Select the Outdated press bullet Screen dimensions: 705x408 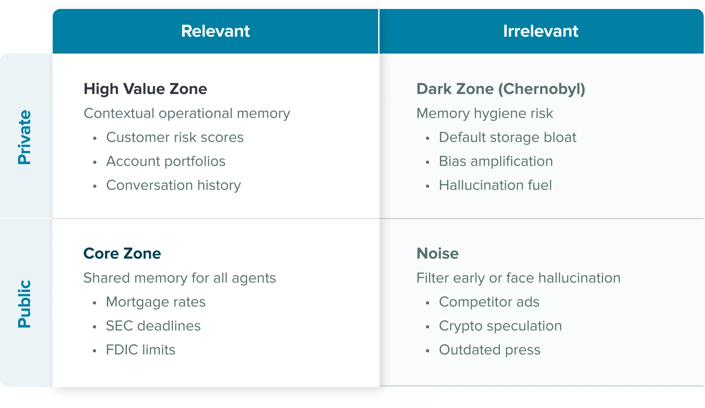coord(489,350)
